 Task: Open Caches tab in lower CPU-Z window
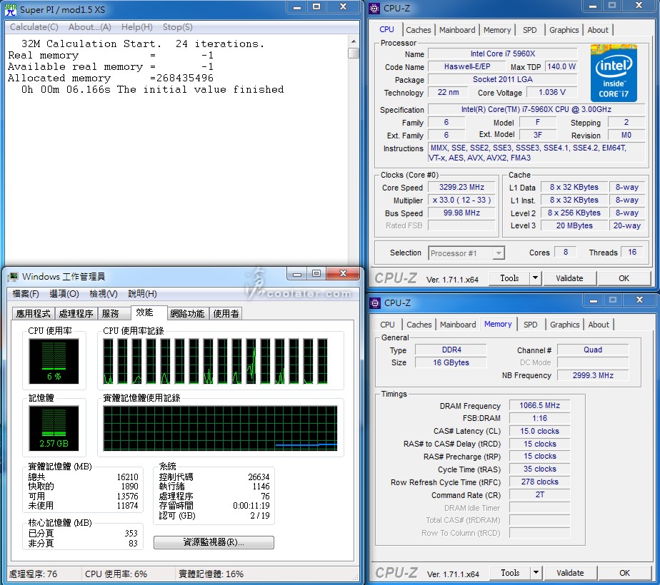(419, 325)
